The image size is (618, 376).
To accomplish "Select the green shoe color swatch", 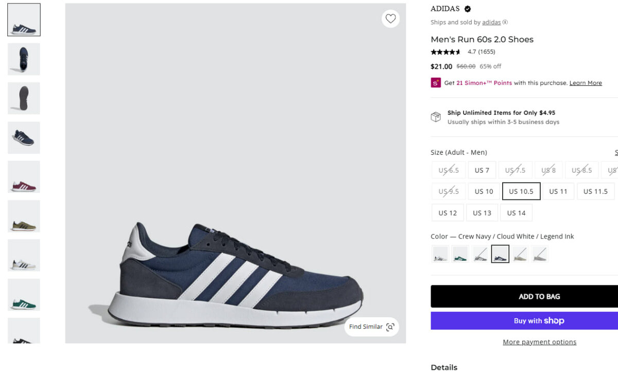I will coord(460,254).
